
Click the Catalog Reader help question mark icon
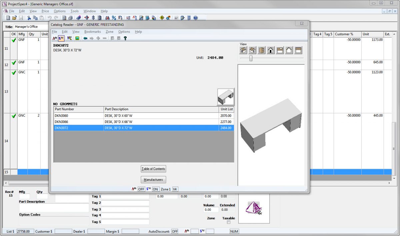point(125,38)
